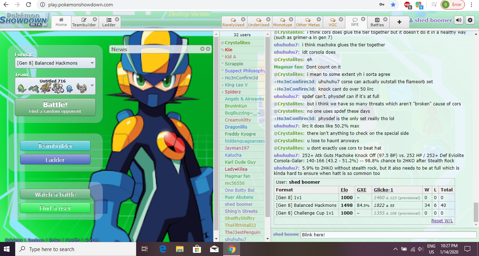Open the saved password key icon

coord(382,5)
